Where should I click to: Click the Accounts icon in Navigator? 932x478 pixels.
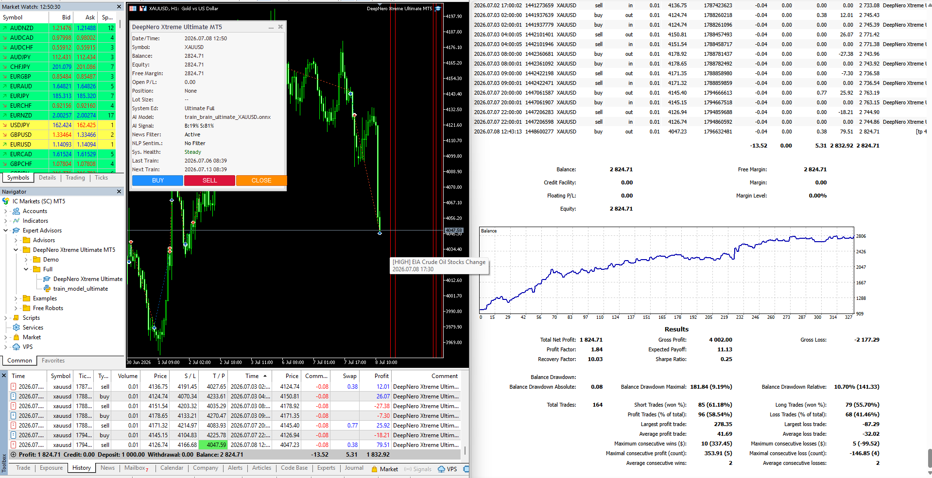point(16,211)
